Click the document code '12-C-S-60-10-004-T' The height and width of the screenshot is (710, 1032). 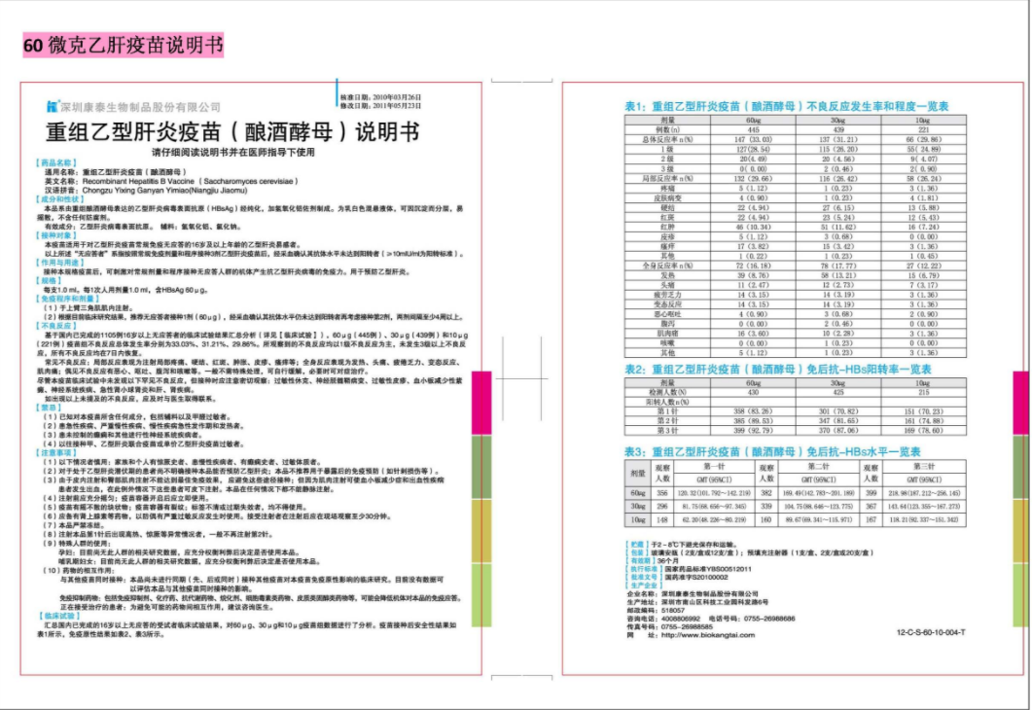coord(931,632)
